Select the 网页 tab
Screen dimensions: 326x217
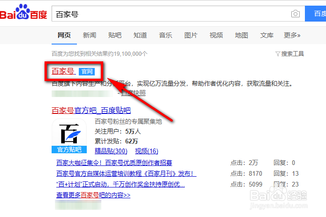[x=64, y=35]
